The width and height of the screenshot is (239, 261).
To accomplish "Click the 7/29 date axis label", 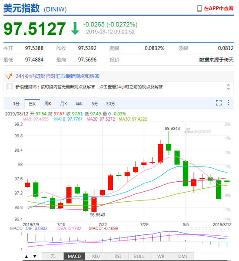I will (144, 224).
